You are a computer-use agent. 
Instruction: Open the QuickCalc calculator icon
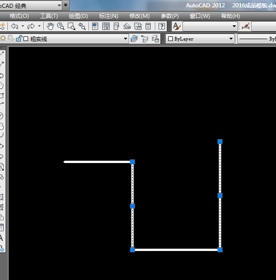[x=148, y=26]
